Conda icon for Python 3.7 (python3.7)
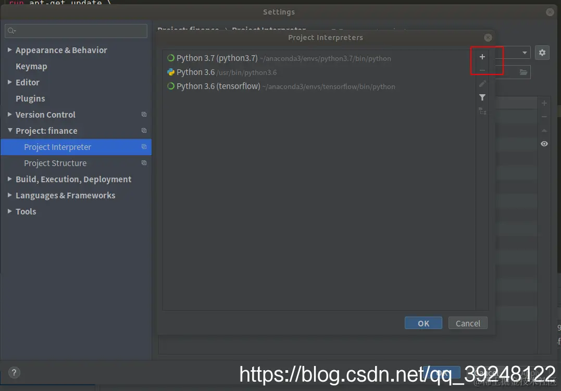 pos(171,58)
